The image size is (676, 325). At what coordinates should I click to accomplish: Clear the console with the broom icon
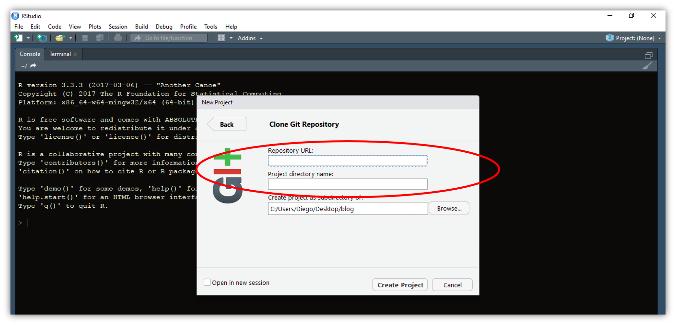coord(647,66)
